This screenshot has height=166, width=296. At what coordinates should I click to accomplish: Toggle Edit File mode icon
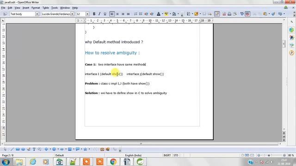click(217, 14)
